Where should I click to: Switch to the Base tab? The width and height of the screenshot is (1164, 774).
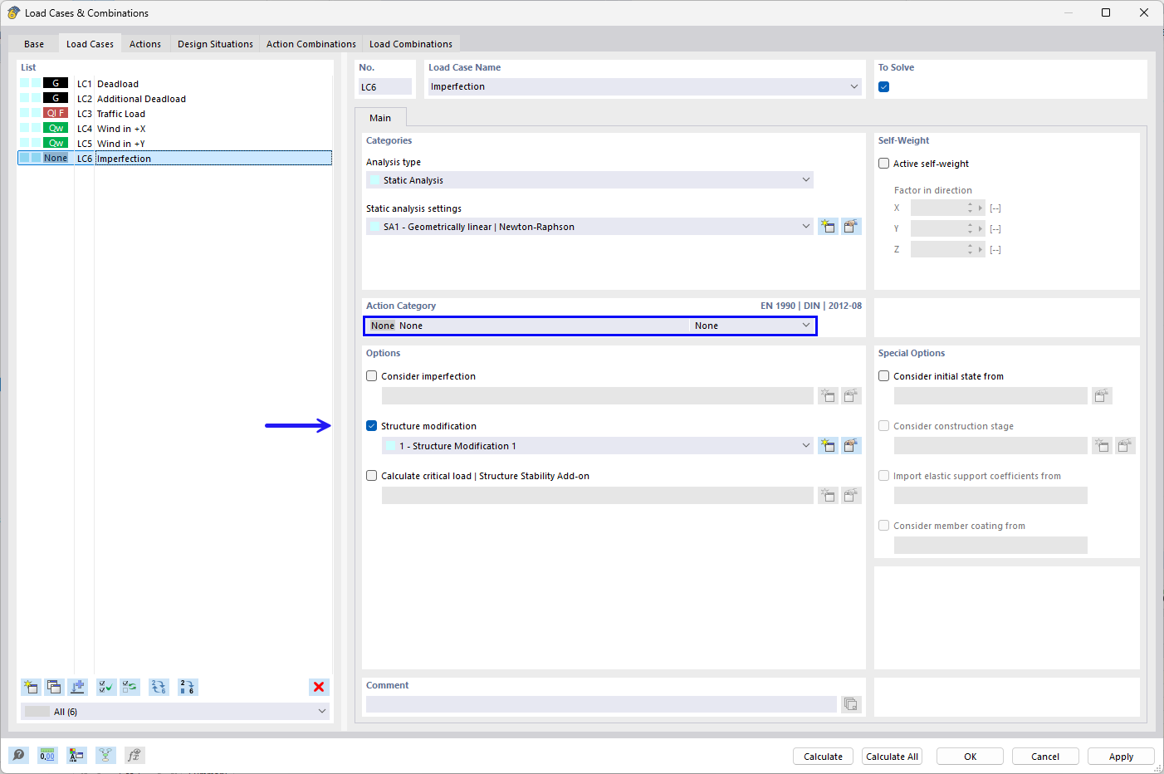[x=34, y=44]
